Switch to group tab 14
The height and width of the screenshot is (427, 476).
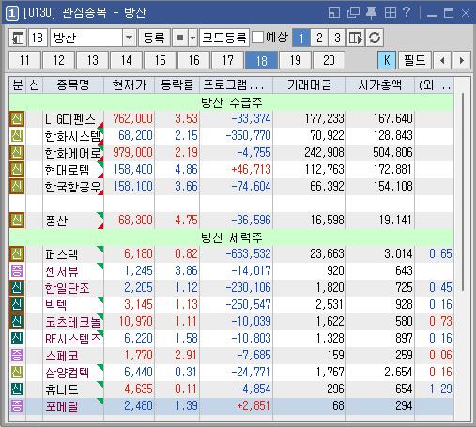[126, 60]
